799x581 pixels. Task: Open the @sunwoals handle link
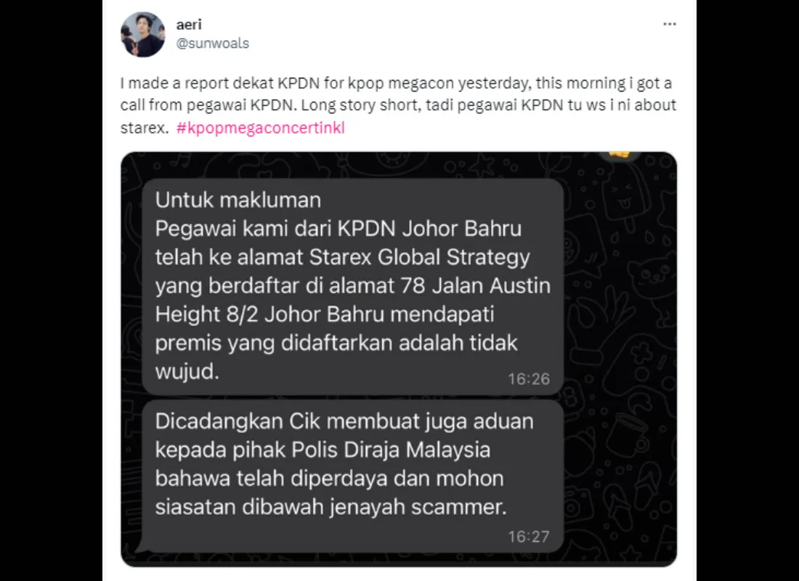(x=213, y=44)
